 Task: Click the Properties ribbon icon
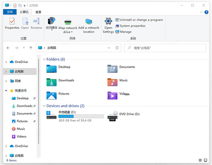(12, 23)
